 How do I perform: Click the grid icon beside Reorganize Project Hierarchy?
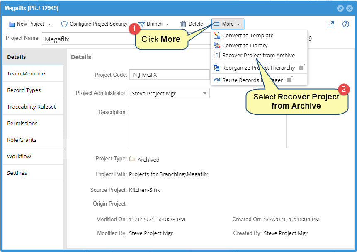click(x=301, y=67)
